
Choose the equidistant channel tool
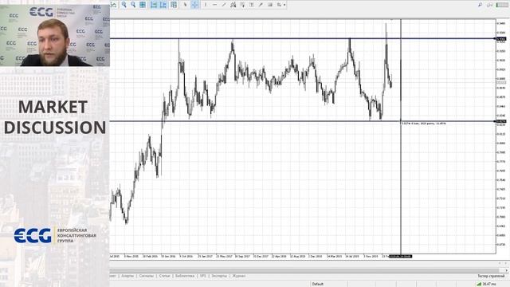point(233,5)
